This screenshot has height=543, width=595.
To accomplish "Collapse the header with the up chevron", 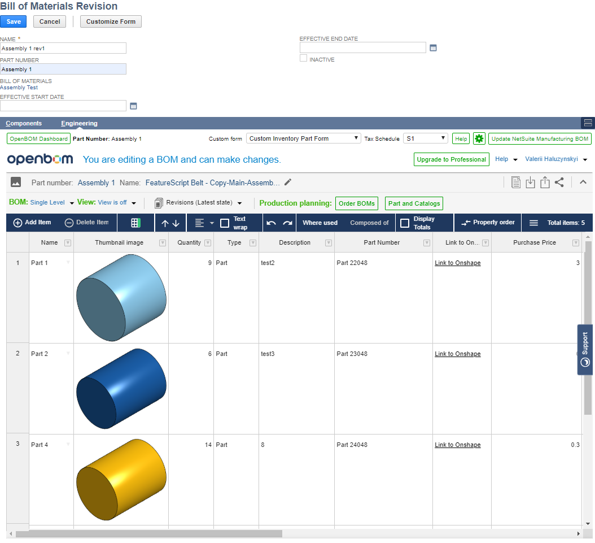I will pyautogui.click(x=583, y=183).
